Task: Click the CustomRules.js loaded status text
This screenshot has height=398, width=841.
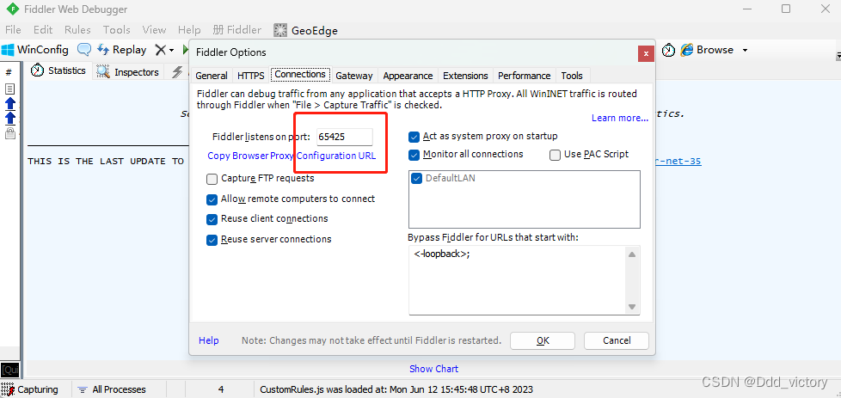Action: (x=396, y=389)
